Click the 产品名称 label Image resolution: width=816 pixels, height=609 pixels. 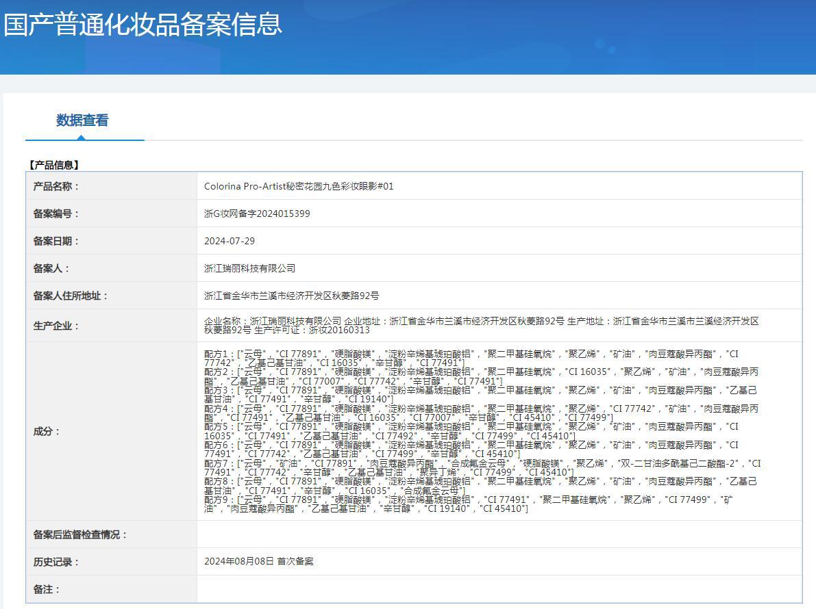coord(56,186)
